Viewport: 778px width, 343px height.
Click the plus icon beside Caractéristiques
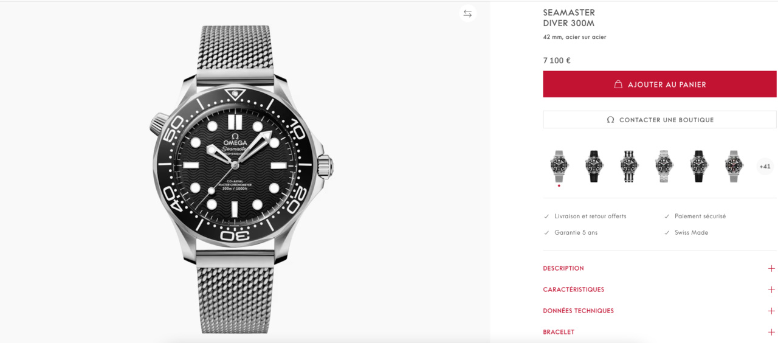coord(771,289)
